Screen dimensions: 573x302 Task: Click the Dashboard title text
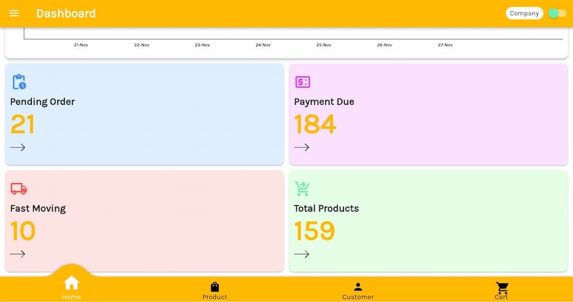[66, 13]
